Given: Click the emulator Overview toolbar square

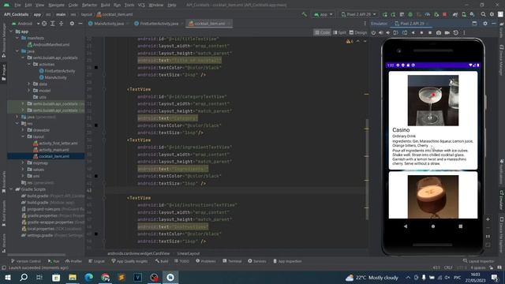Looking at the screenshot, I should (430, 33).
